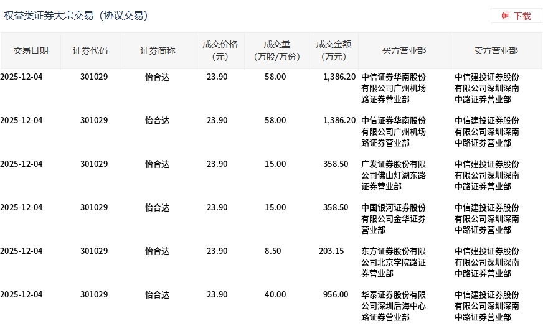The height and width of the screenshot is (331, 543).
Task: Select the 买方营业部 column header
Action: tap(404, 50)
